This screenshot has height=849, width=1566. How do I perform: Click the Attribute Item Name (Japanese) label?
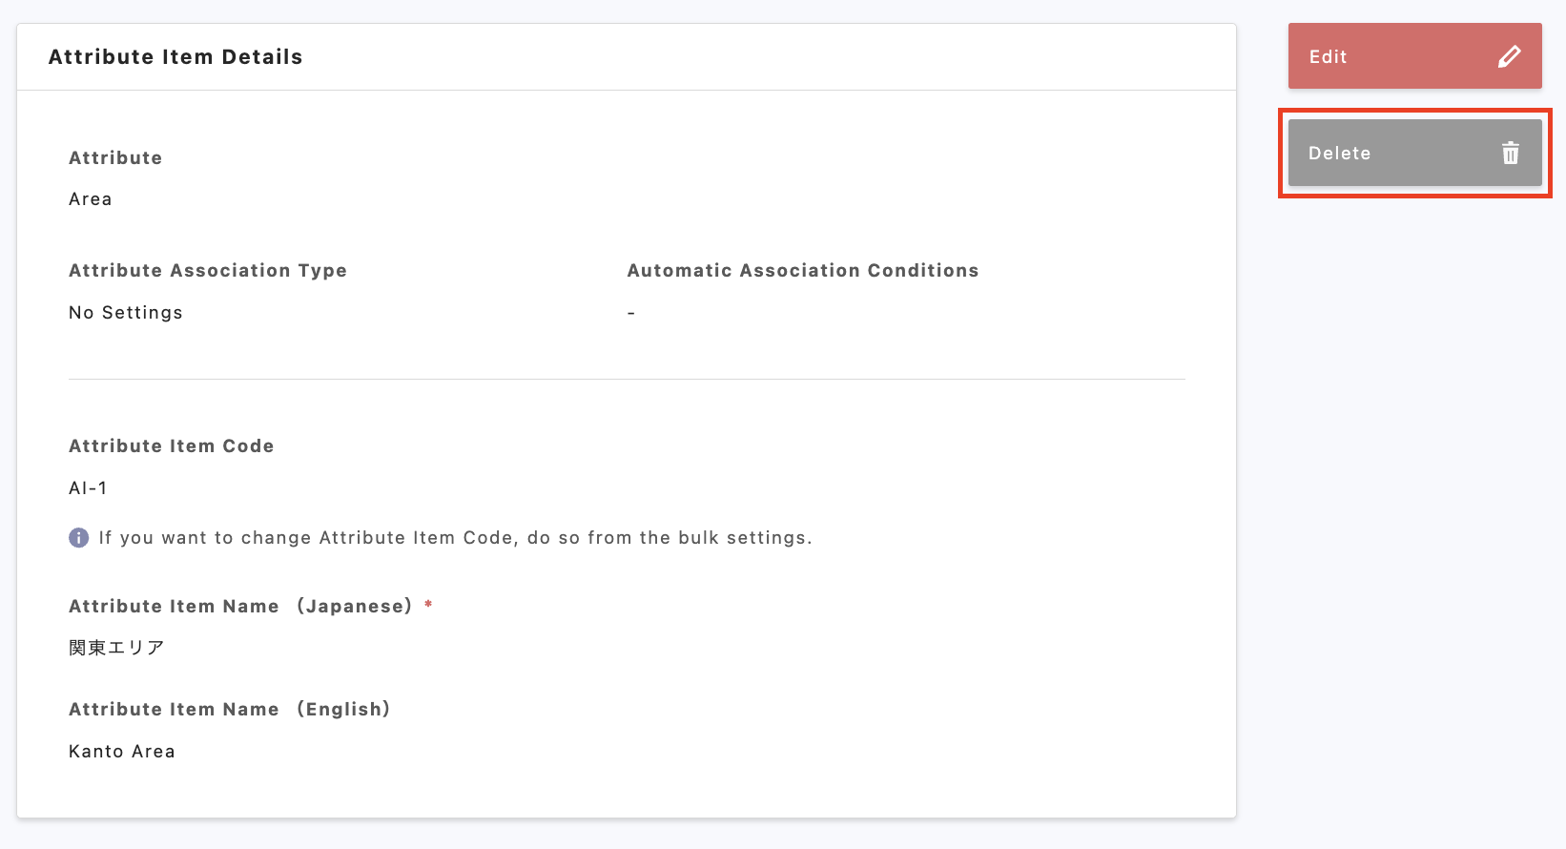coord(240,607)
